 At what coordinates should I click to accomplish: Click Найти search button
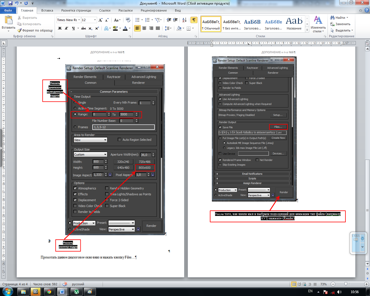coord(340,18)
